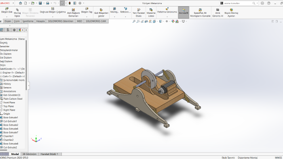
Task: Open File Properties list icon
Action: [x=75, y=3]
